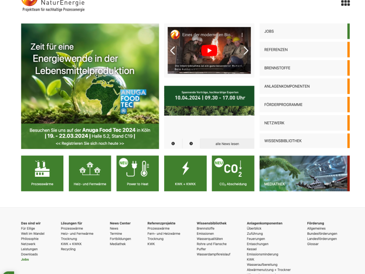This screenshot has height=274, width=365.
Task: Click 'Wasseraufbereitung' footer link
Action: point(262,264)
